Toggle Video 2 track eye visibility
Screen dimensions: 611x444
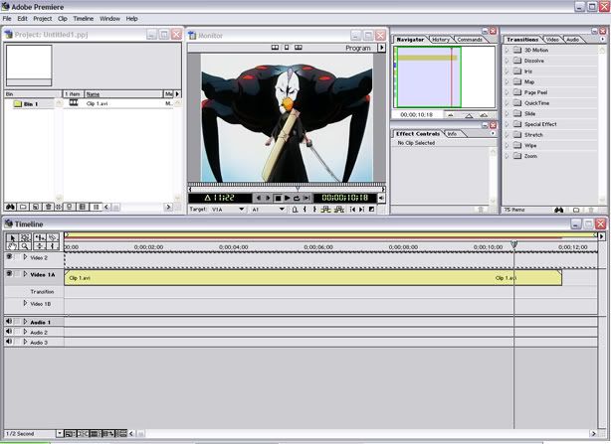[x=9, y=256]
